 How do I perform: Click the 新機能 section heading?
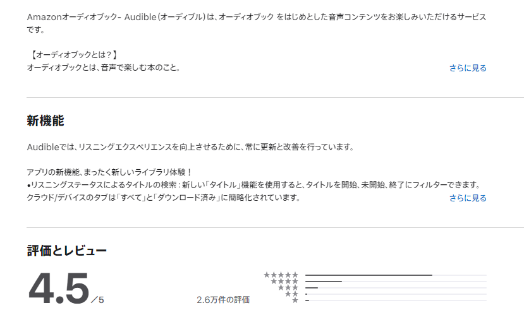coord(46,121)
